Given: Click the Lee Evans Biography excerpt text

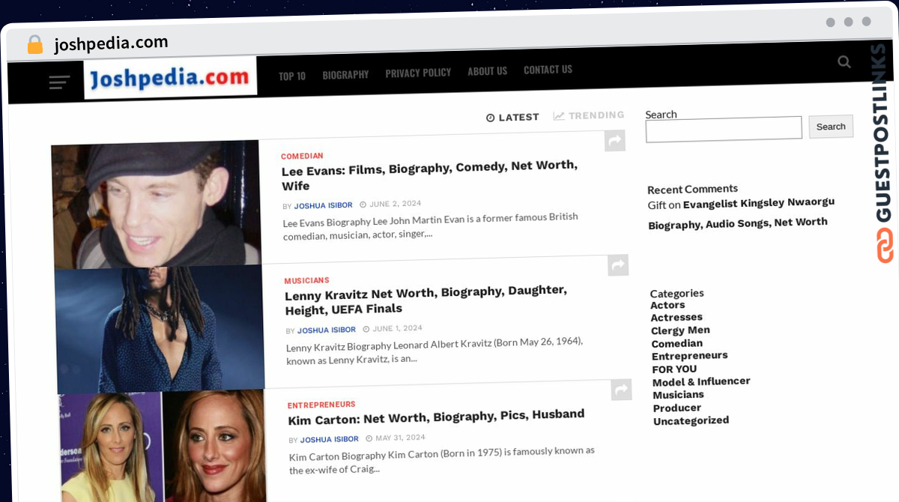Looking at the screenshot, I should (431, 226).
